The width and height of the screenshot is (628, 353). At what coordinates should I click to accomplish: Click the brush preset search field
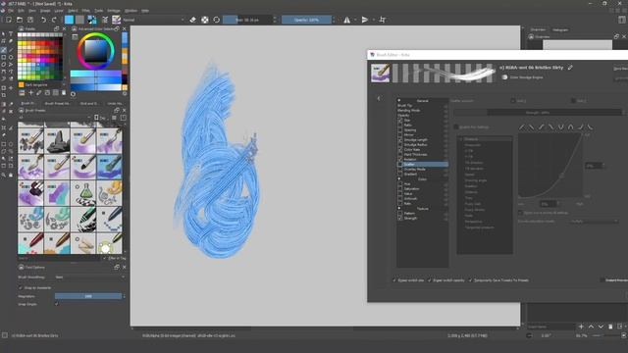point(58,258)
